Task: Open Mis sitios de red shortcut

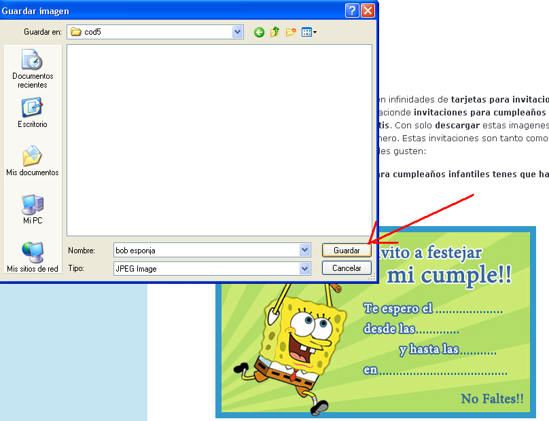Action: pos(33,257)
